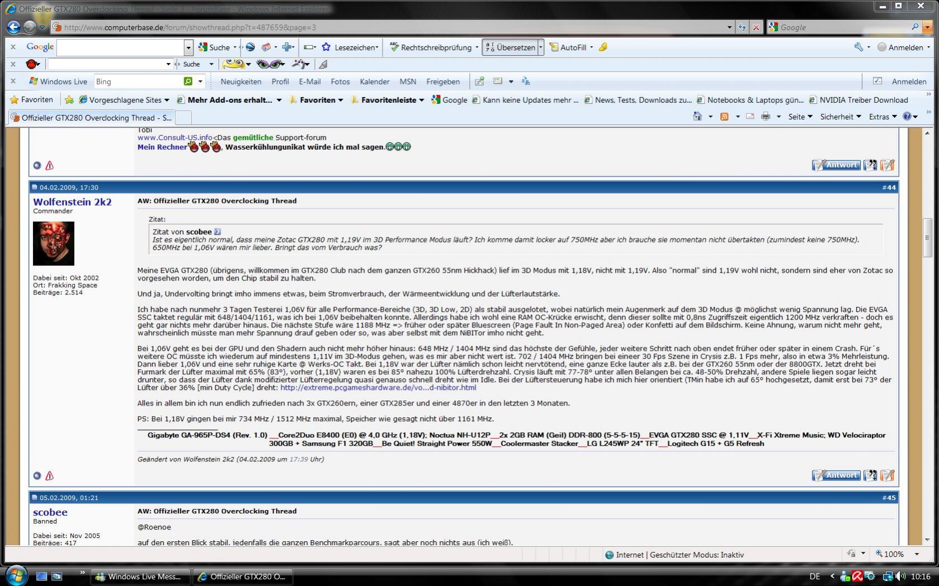The height and width of the screenshot is (586, 939).
Task: Stop loading with the red X icon
Action: coord(756,27)
